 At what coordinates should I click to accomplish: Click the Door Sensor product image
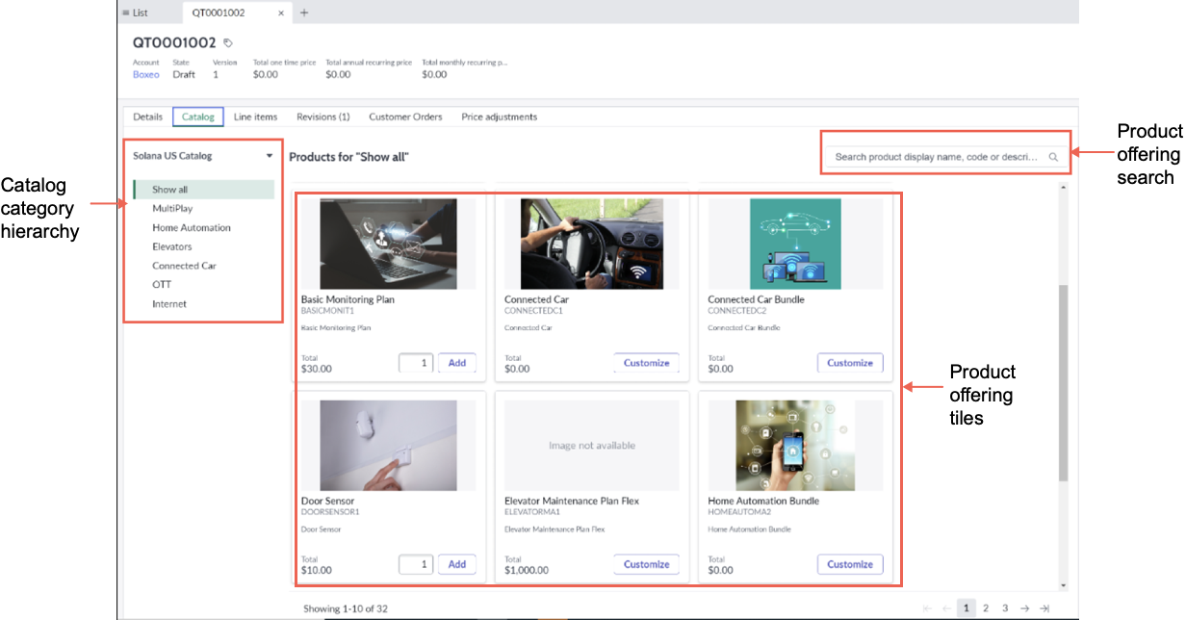[389, 445]
